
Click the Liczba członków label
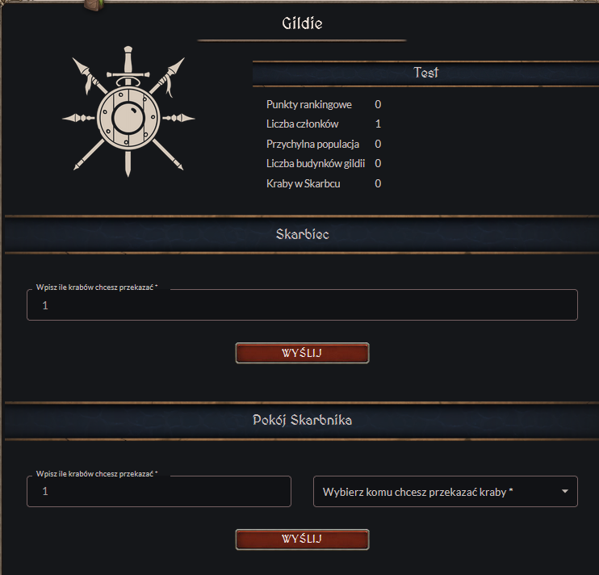click(302, 124)
